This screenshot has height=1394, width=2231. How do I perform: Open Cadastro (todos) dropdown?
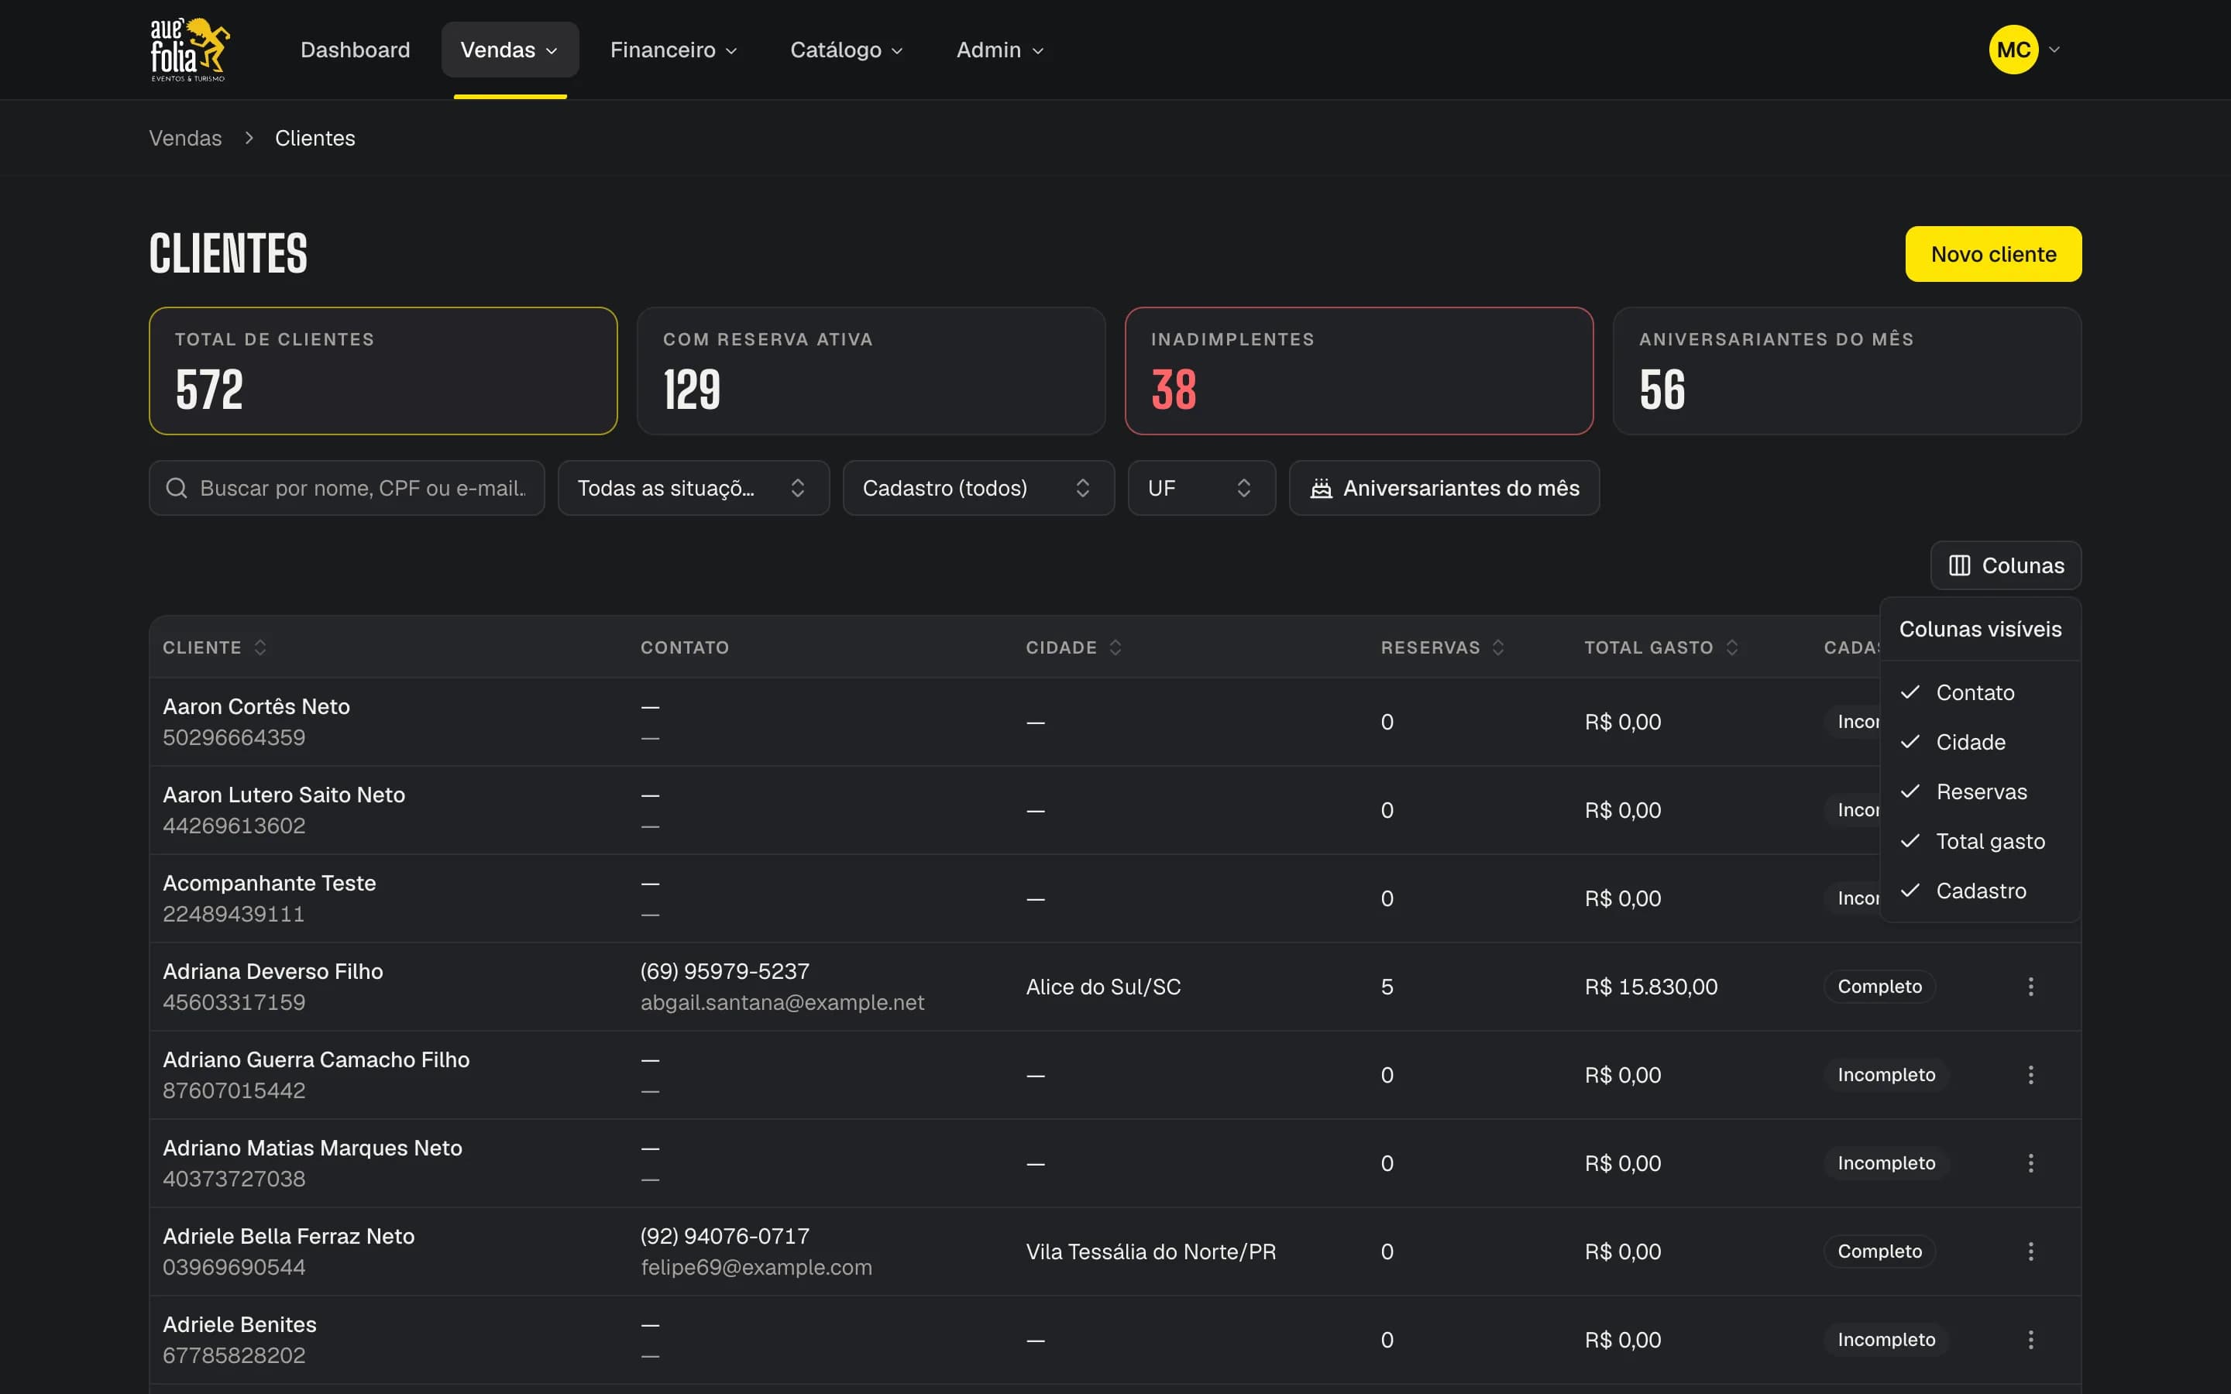[x=978, y=488]
